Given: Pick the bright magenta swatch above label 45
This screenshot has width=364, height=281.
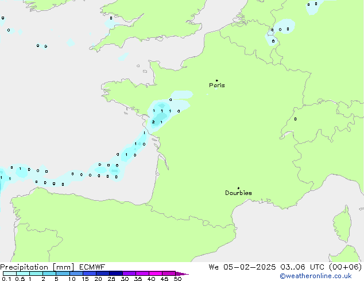Looking at the screenshot, I should point(168,274).
